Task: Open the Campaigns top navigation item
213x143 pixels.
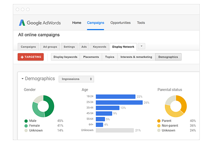Action: pos(96,23)
